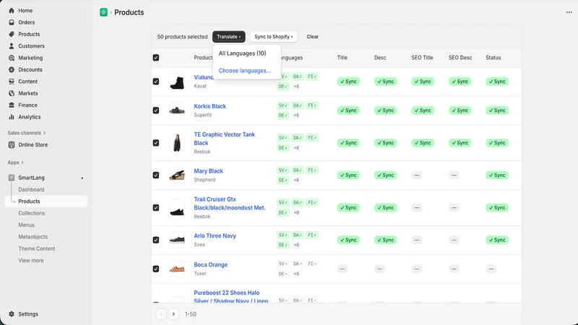Click the green SmartLang logo in header
Image resolution: width=578 pixels, height=325 pixels.
103,12
